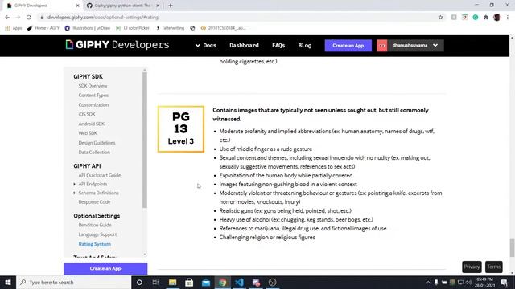Open Microsoft Store from taskbar
This screenshot has width=515, height=289.
189,282
